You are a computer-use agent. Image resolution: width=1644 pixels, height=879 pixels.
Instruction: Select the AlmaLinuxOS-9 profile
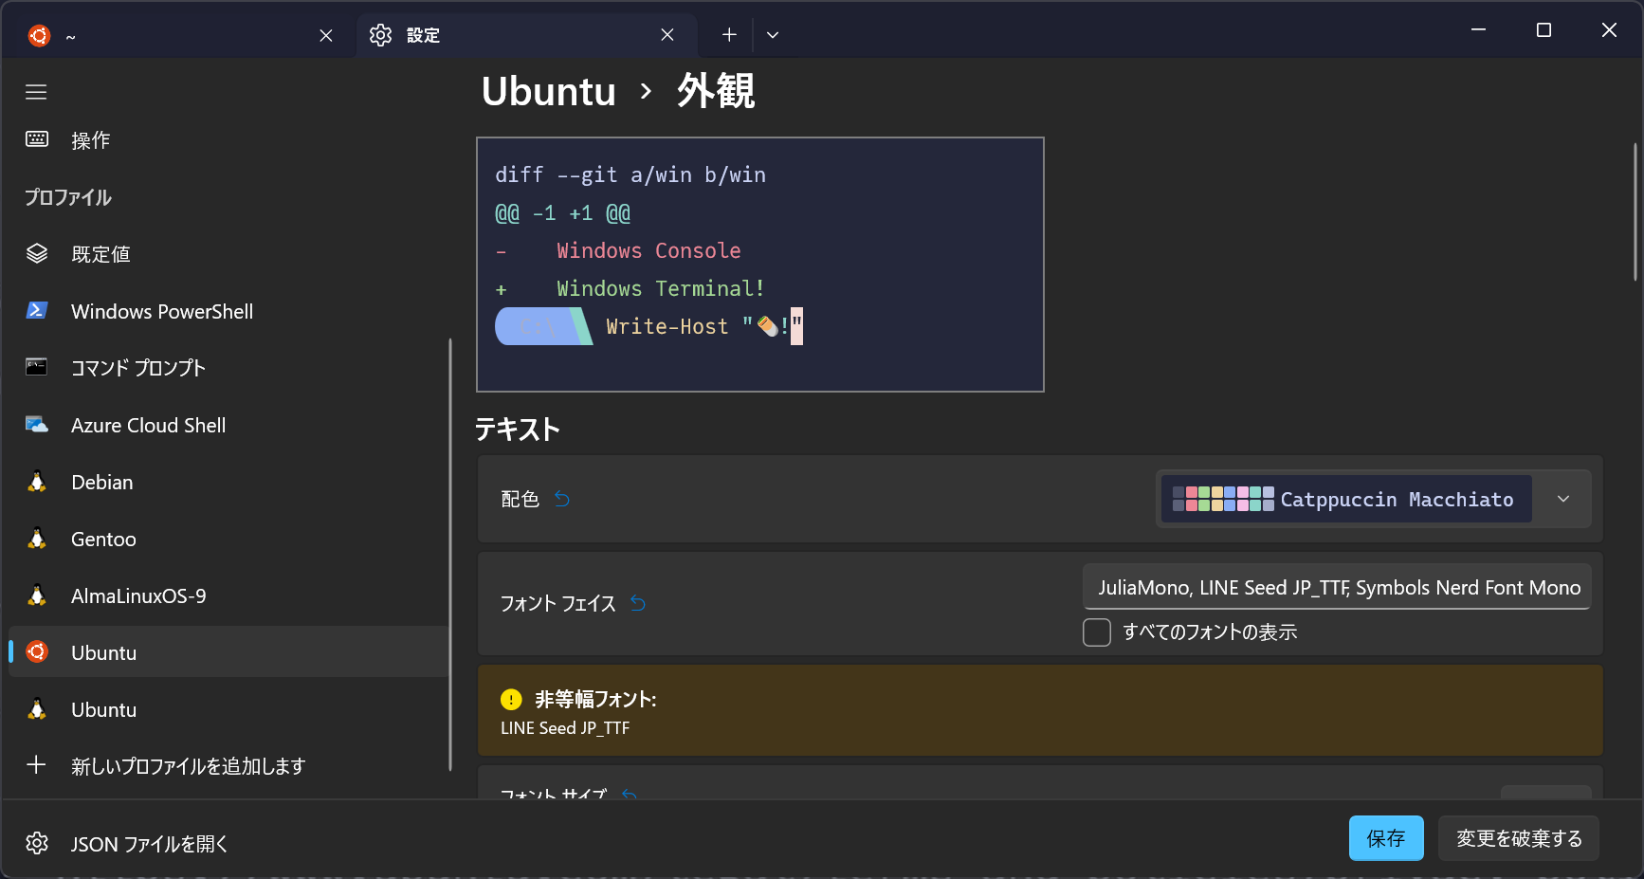(228, 595)
